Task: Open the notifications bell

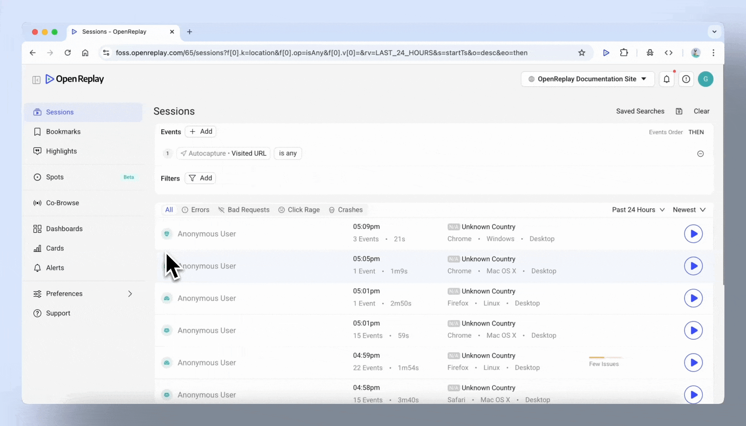Action: (666, 79)
